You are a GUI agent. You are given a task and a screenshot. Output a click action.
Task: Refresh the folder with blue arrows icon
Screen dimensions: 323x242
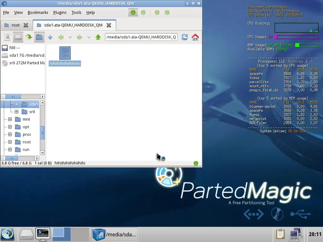[x=185, y=37]
